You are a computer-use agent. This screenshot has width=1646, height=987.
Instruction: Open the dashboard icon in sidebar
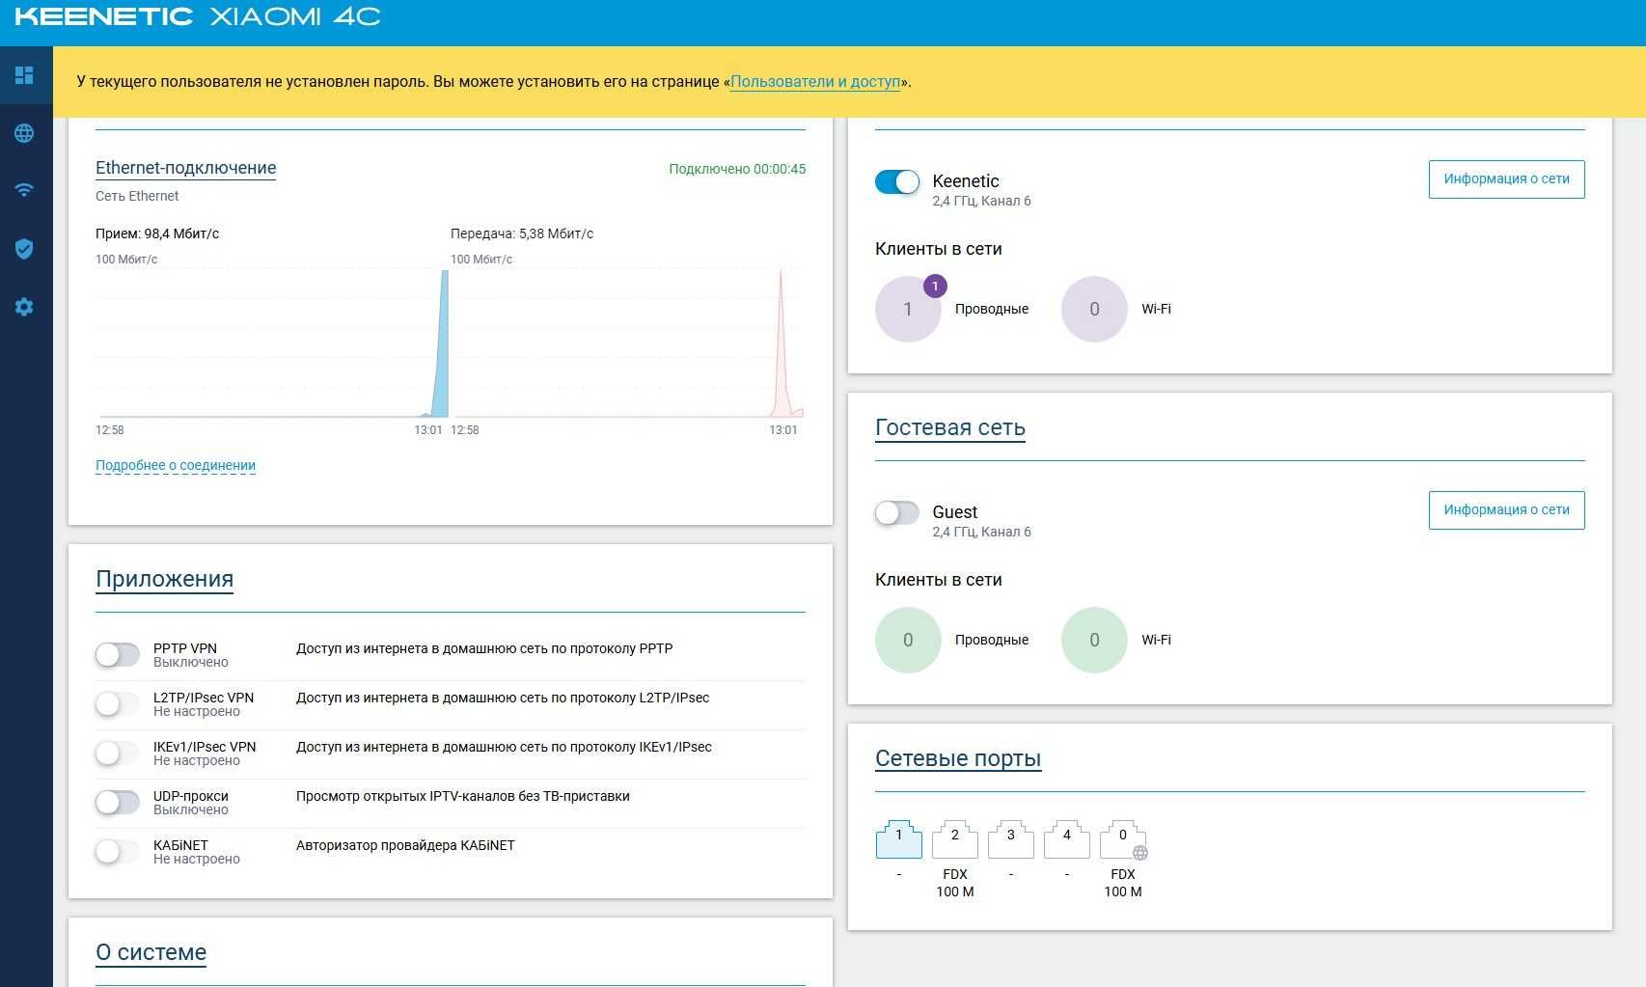24,75
